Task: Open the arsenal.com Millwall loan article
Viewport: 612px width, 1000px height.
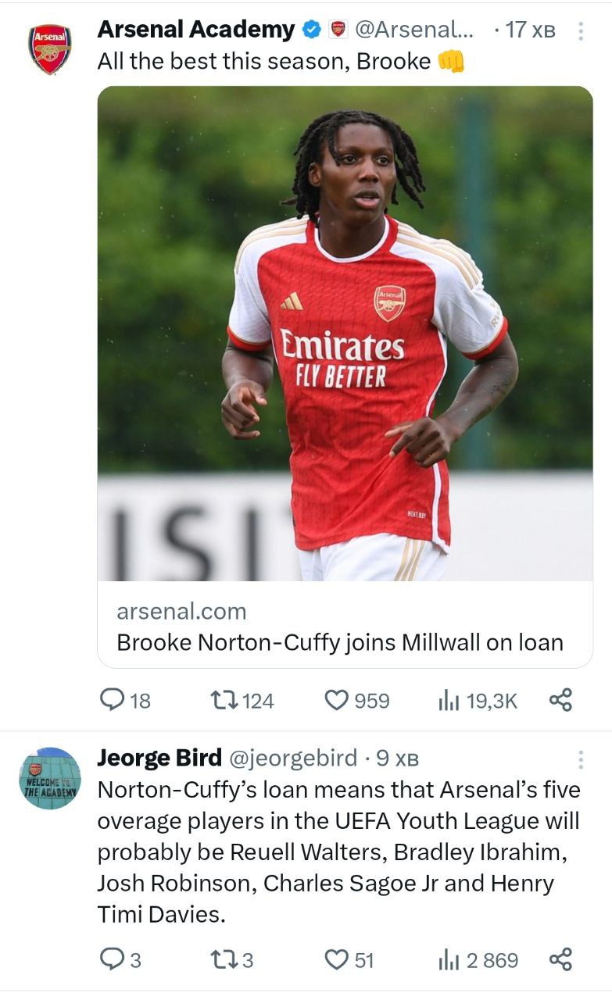Action: [x=339, y=642]
